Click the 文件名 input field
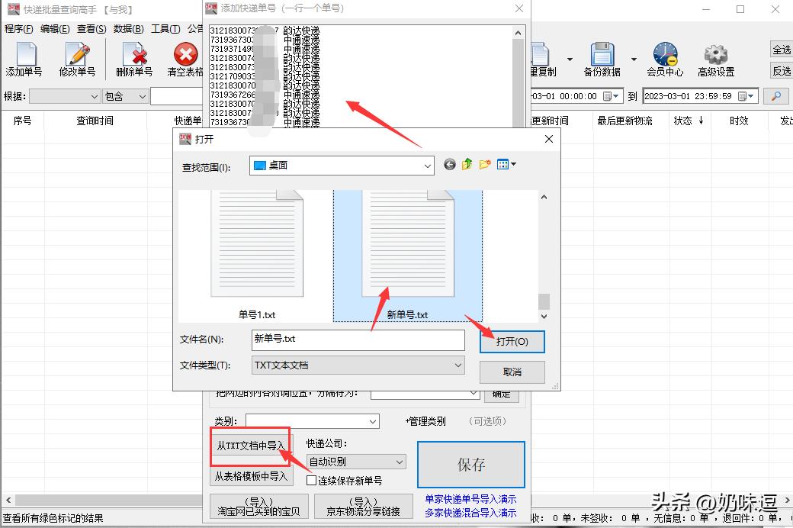793x528 pixels. pos(358,340)
